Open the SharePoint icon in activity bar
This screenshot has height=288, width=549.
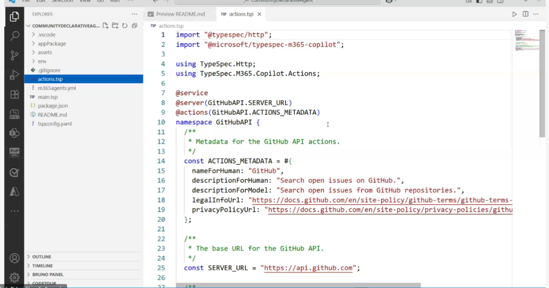(14, 133)
